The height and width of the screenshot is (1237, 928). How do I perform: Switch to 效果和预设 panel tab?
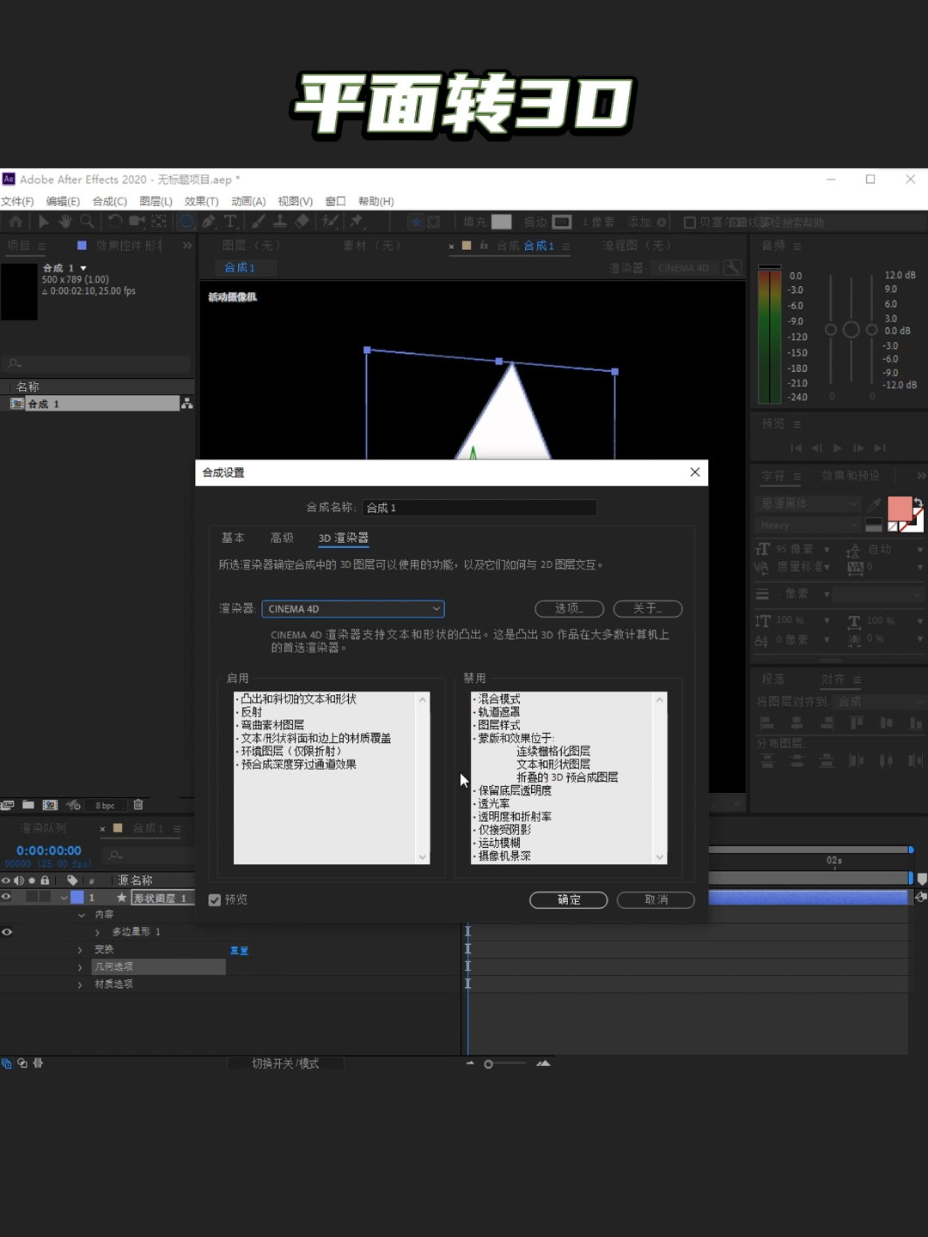click(x=851, y=476)
